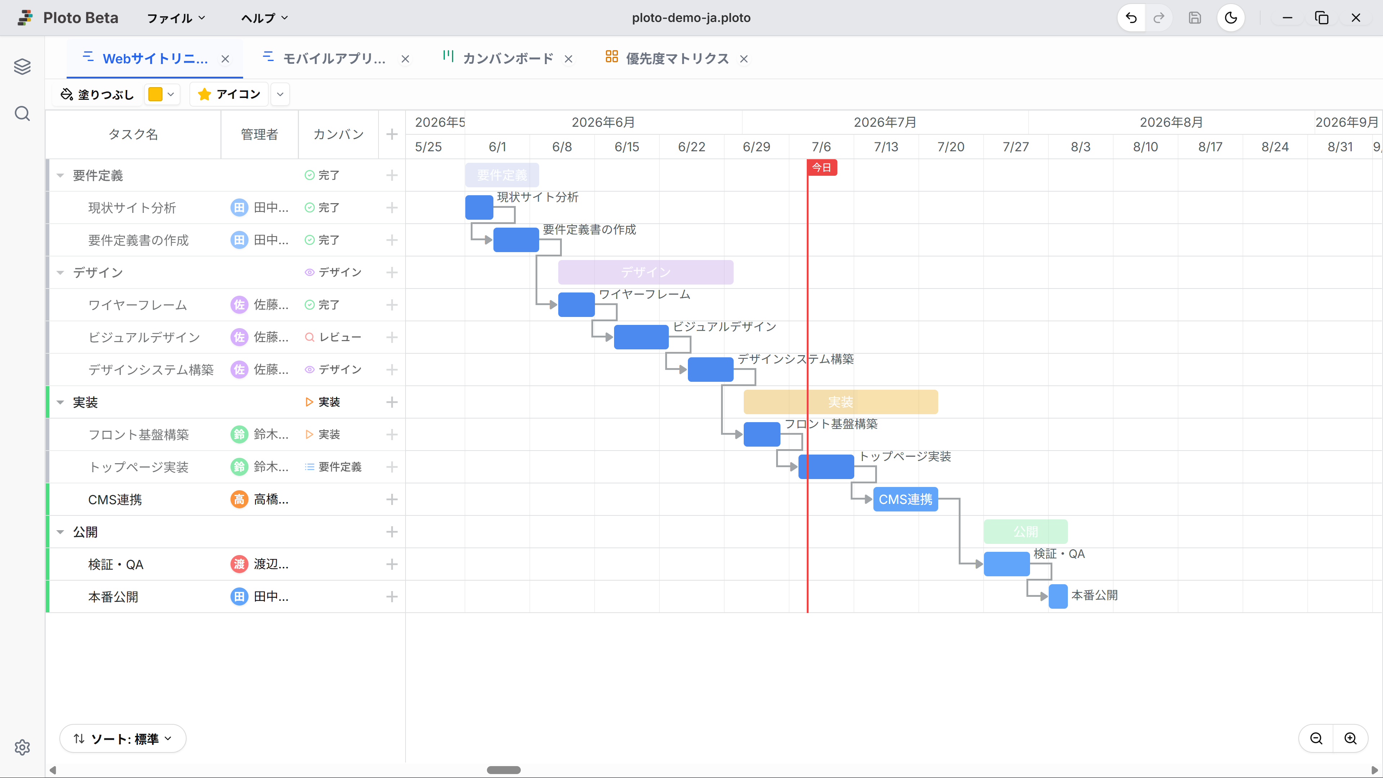Click plus icon on 要件定義 group row
The width and height of the screenshot is (1383, 778).
[392, 175]
